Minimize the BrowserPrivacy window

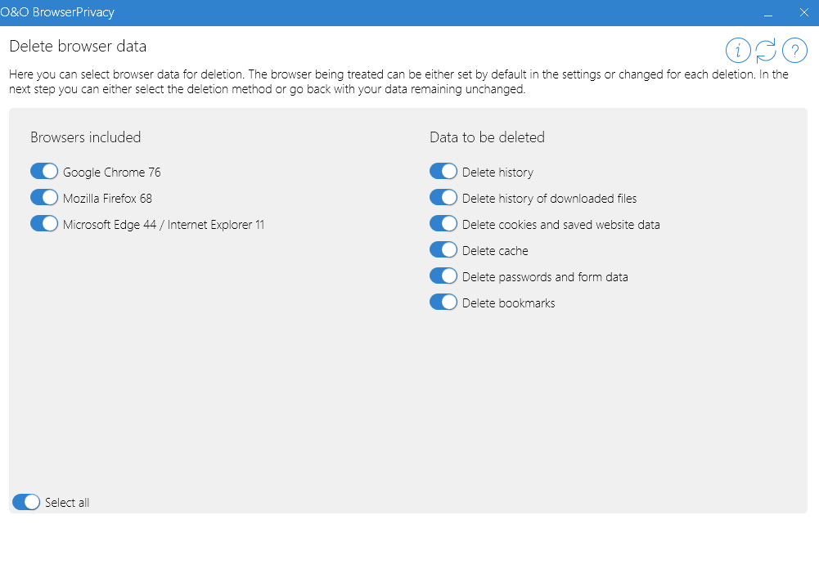767,12
